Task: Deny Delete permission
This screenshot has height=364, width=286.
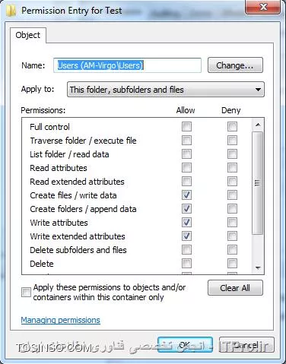Action: pos(232,264)
